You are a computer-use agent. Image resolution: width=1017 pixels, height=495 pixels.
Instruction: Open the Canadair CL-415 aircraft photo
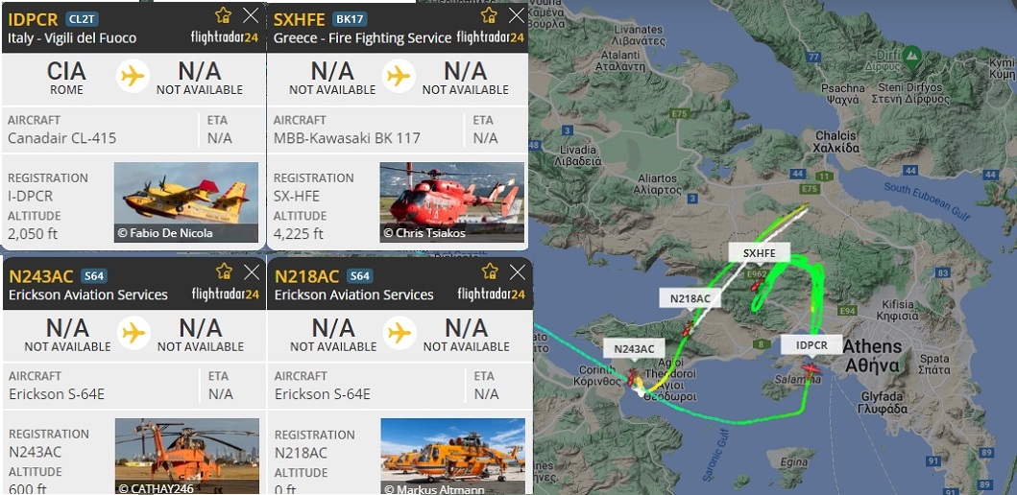186,202
